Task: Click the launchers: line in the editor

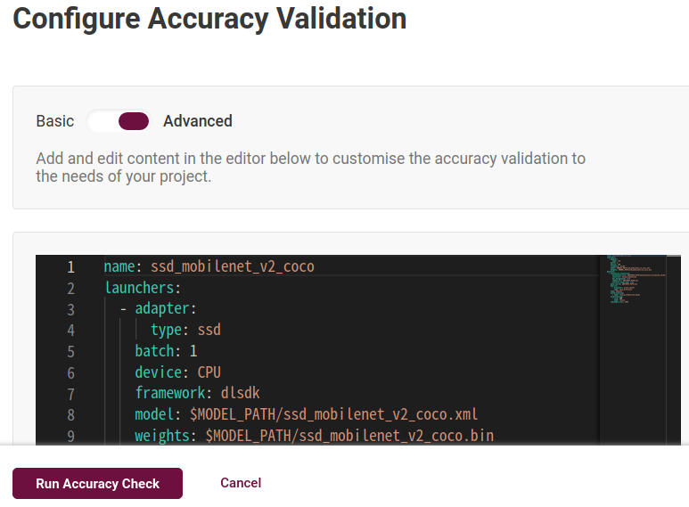Action: pyautogui.click(x=143, y=288)
